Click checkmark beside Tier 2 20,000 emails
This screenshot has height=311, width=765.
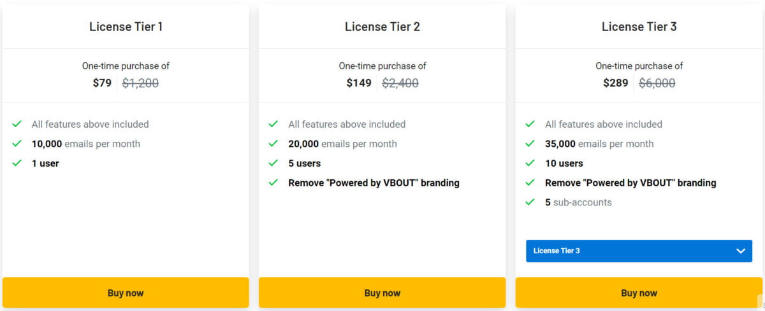pos(273,144)
